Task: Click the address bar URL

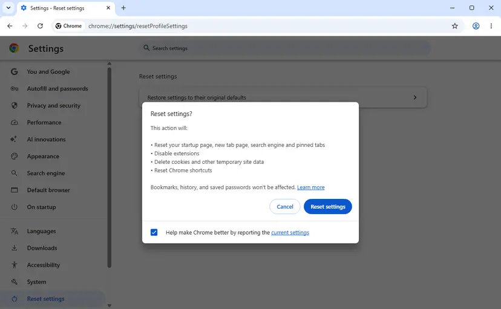Action: (138, 26)
